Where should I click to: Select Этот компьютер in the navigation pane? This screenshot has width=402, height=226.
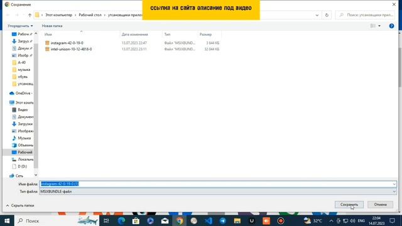pos(21,102)
